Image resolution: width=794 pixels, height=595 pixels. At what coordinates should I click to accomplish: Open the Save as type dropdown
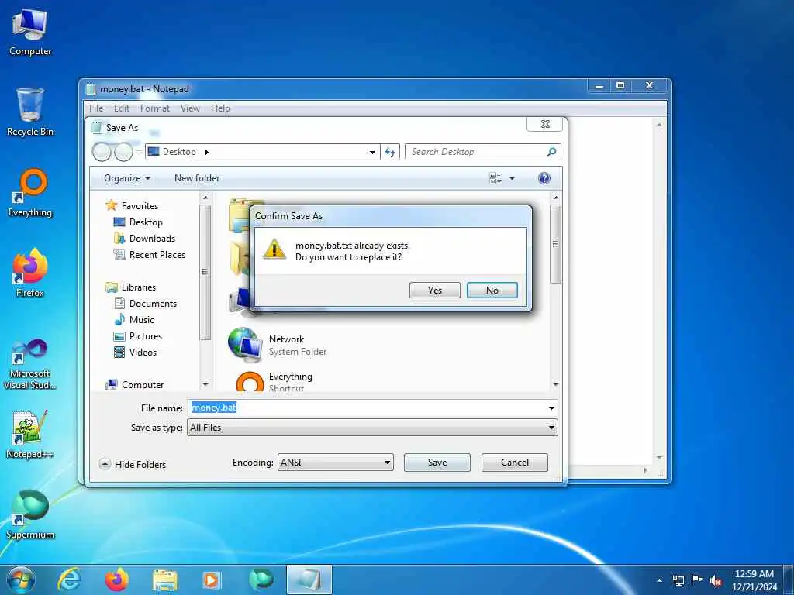click(372, 428)
